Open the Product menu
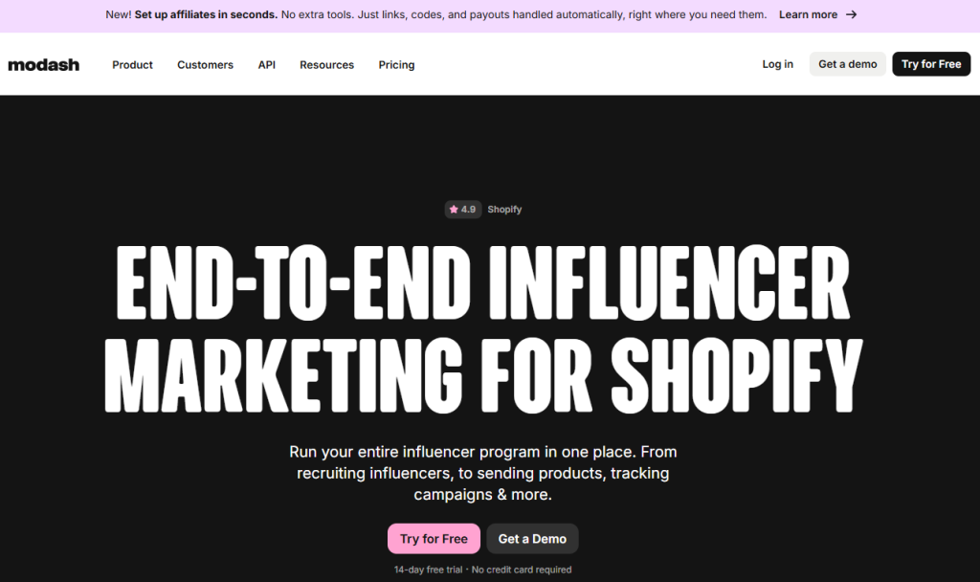 132,65
